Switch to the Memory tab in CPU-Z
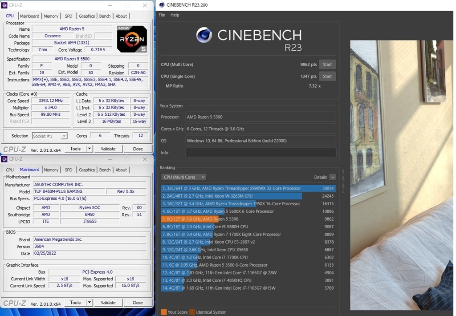Viewport: 456px width, 316px height. (51, 16)
